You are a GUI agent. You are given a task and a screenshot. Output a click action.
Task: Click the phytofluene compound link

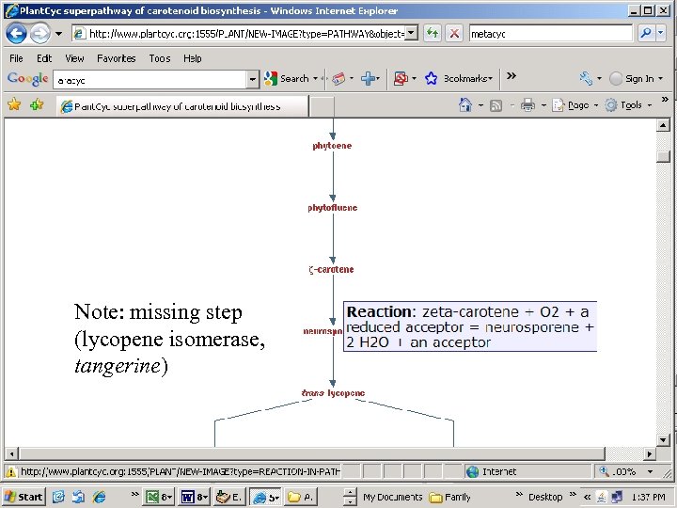point(333,208)
